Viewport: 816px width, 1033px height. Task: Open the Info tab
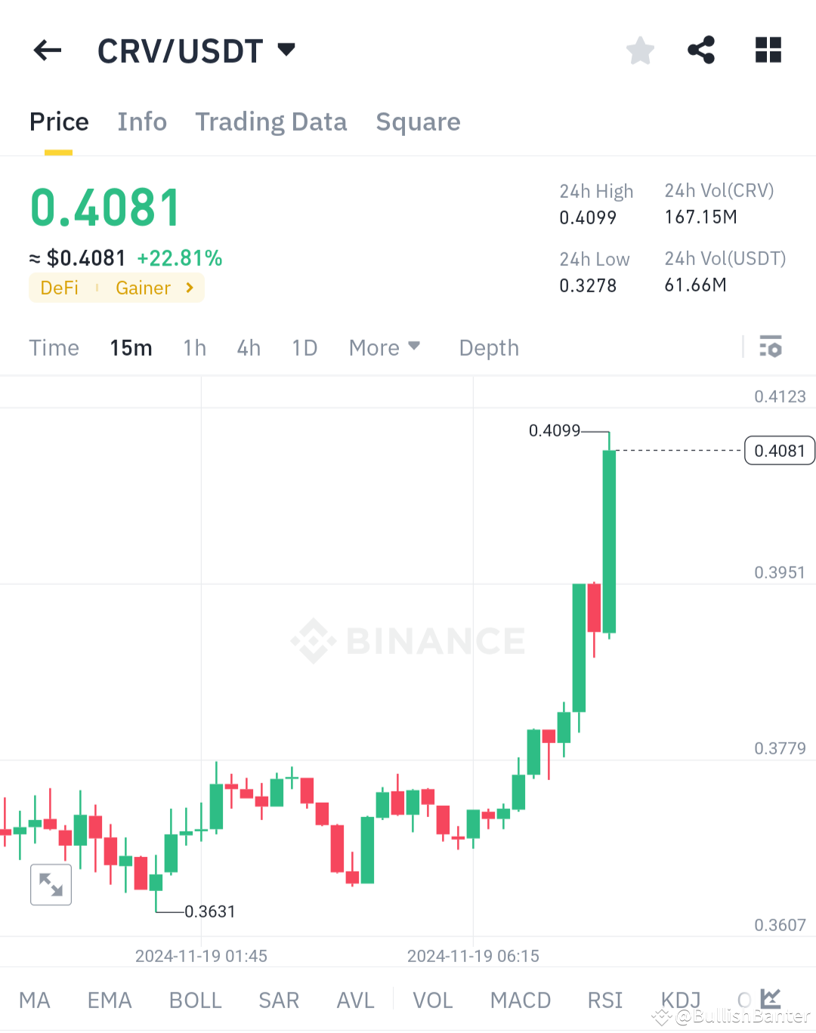(x=142, y=122)
